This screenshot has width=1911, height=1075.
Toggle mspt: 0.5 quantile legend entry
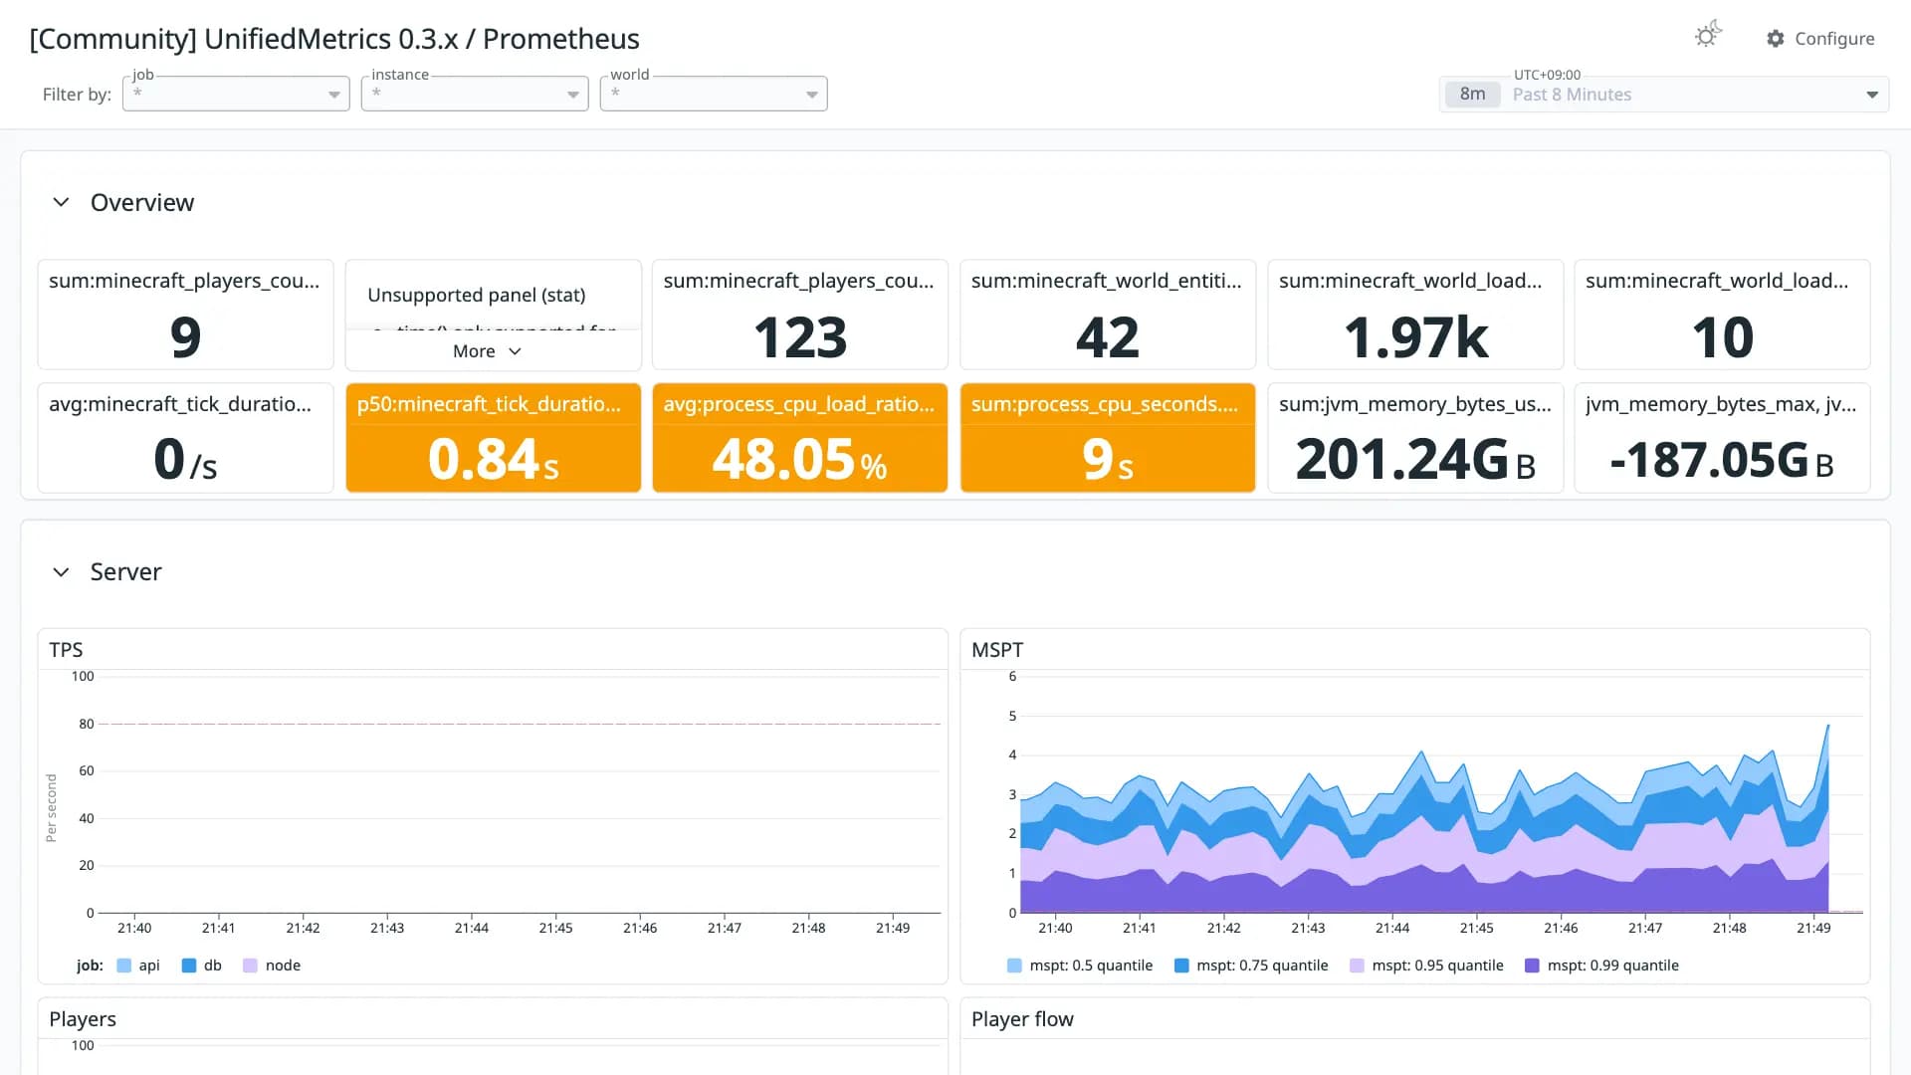(1080, 966)
